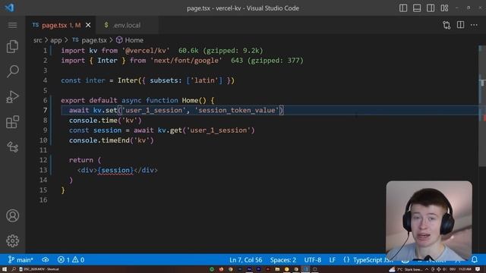Open the Search view in activity bar
Screen dimensions: 486x273
pyautogui.click(x=12, y=71)
